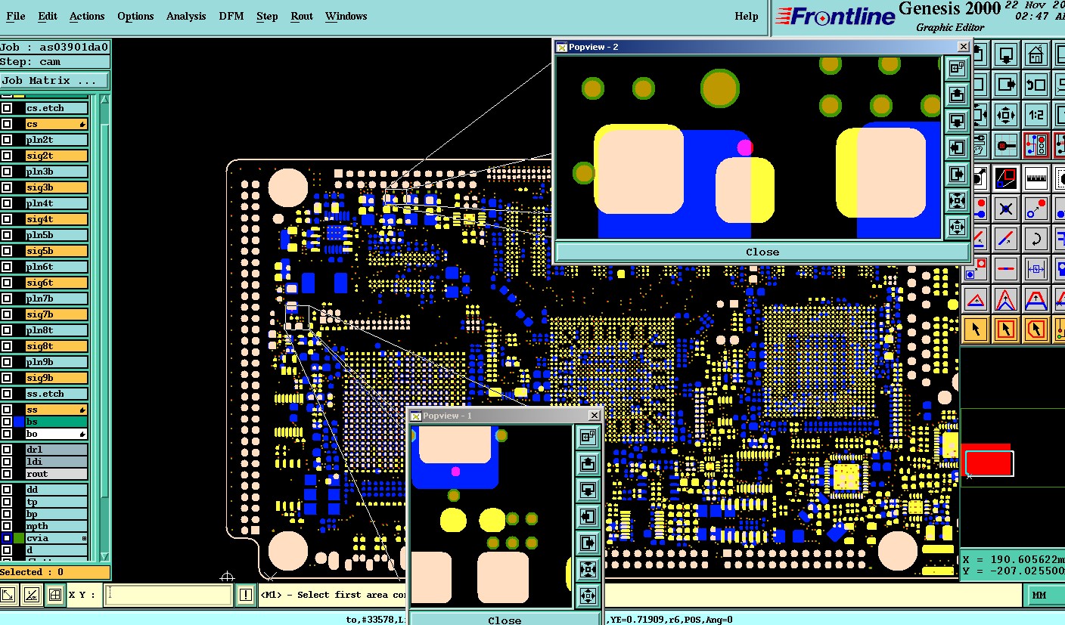Screen dimensions: 1065x625
Task: Select the polygon-area arrow selection icon
Action: (1036, 329)
